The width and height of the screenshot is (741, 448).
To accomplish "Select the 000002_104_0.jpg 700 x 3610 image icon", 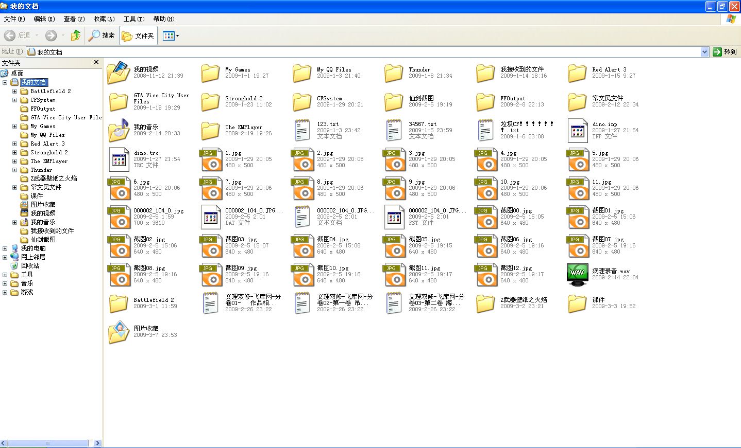I will click(x=119, y=217).
